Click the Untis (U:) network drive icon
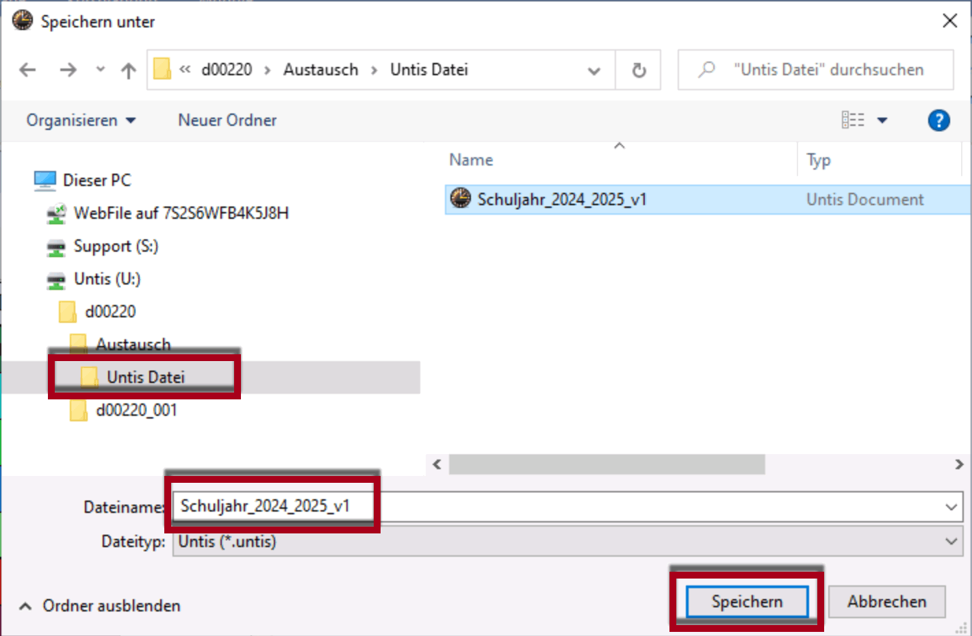The height and width of the screenshot is (636, 972). [x=55, y=280]
